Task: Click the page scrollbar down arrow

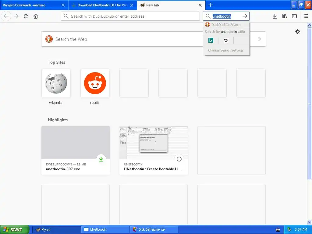Action: pyautogui.click(x=310, y=222)
